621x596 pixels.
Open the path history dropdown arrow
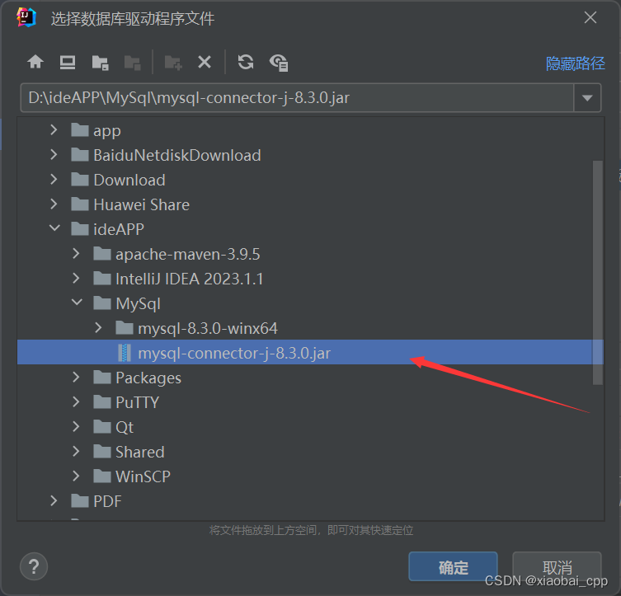pyautogui.click(x=587, y=98)
